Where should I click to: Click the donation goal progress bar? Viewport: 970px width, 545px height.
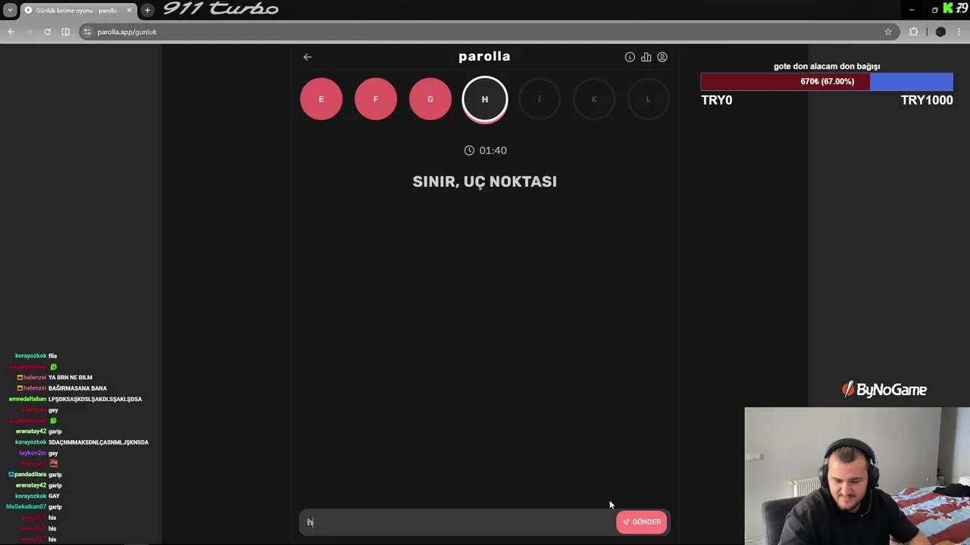827,82
